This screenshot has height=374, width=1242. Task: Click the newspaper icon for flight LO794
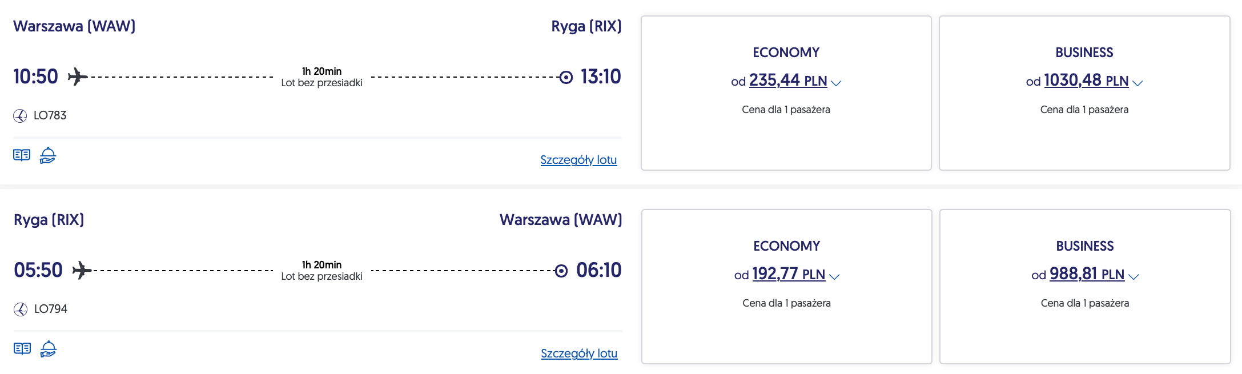(22, 348)
